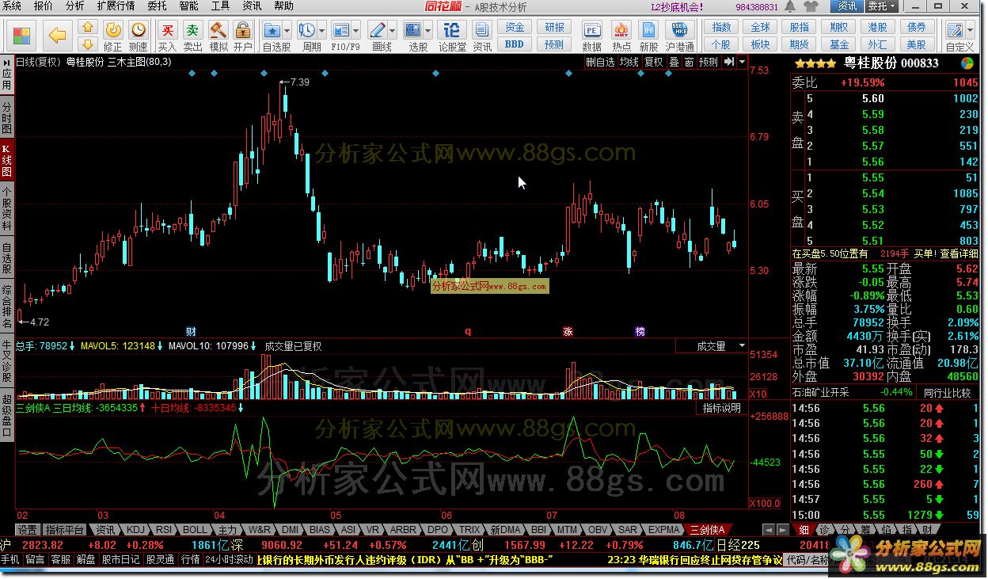Open the 自选股 star folder icon

(272, 31)
